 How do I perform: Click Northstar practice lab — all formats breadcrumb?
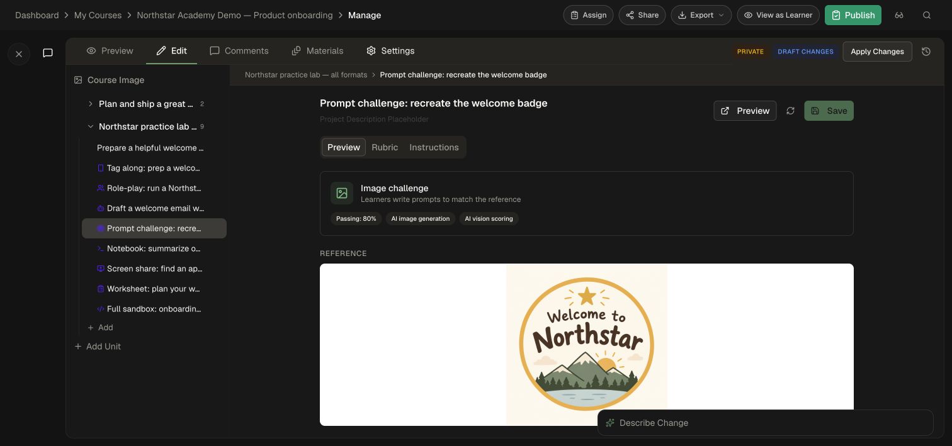(306, 75)
